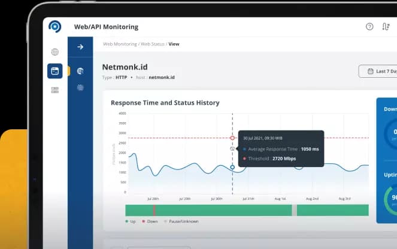The image size is (397, 249).
Task: Click the red threshold marker on the chart
Action: click(232, 138)
